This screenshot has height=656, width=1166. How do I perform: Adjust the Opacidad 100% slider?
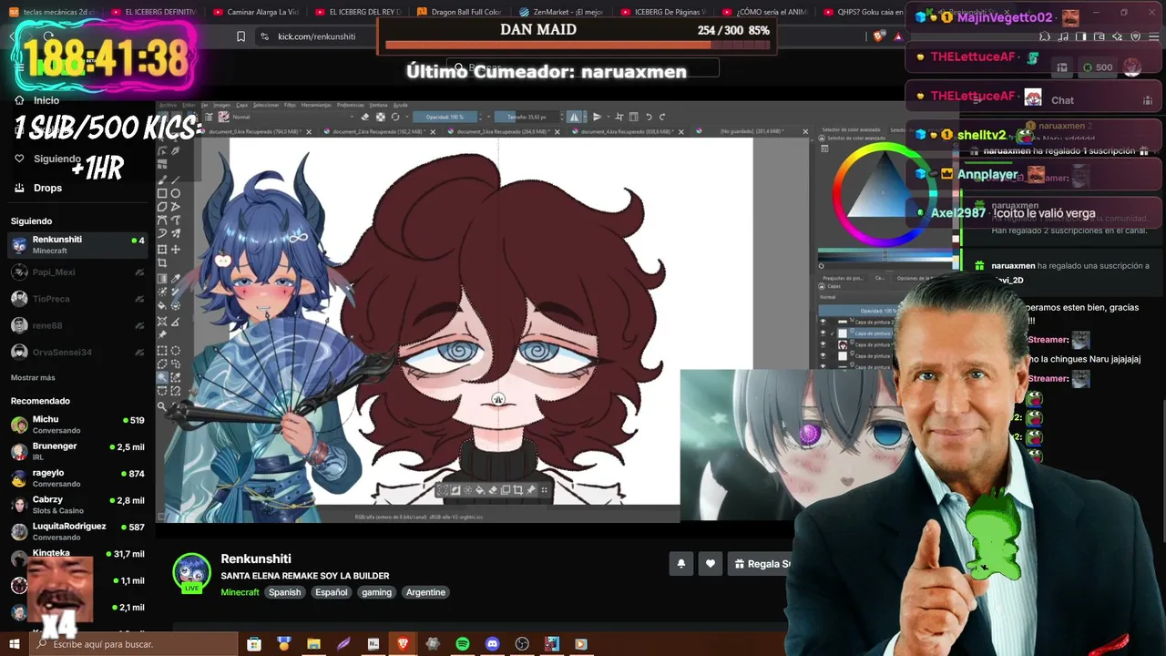pos(447,117)
